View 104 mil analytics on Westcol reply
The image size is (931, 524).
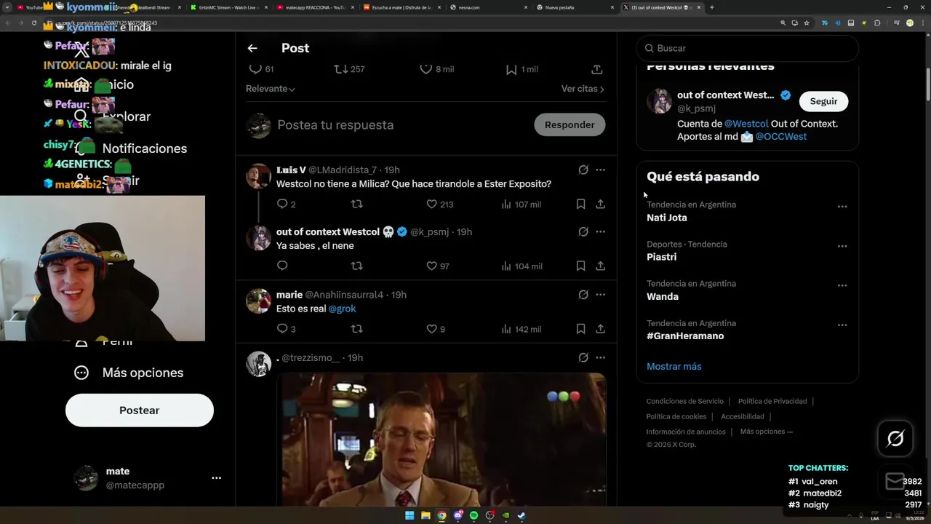522,266
